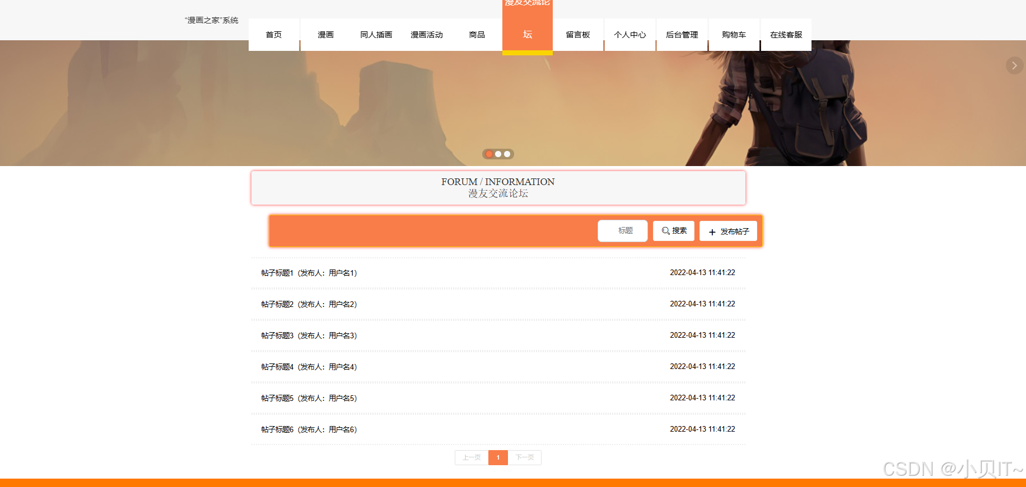Open 在线客服 tab
Image resolution: width=1026 pixels, height=487 pixels.
786,35
